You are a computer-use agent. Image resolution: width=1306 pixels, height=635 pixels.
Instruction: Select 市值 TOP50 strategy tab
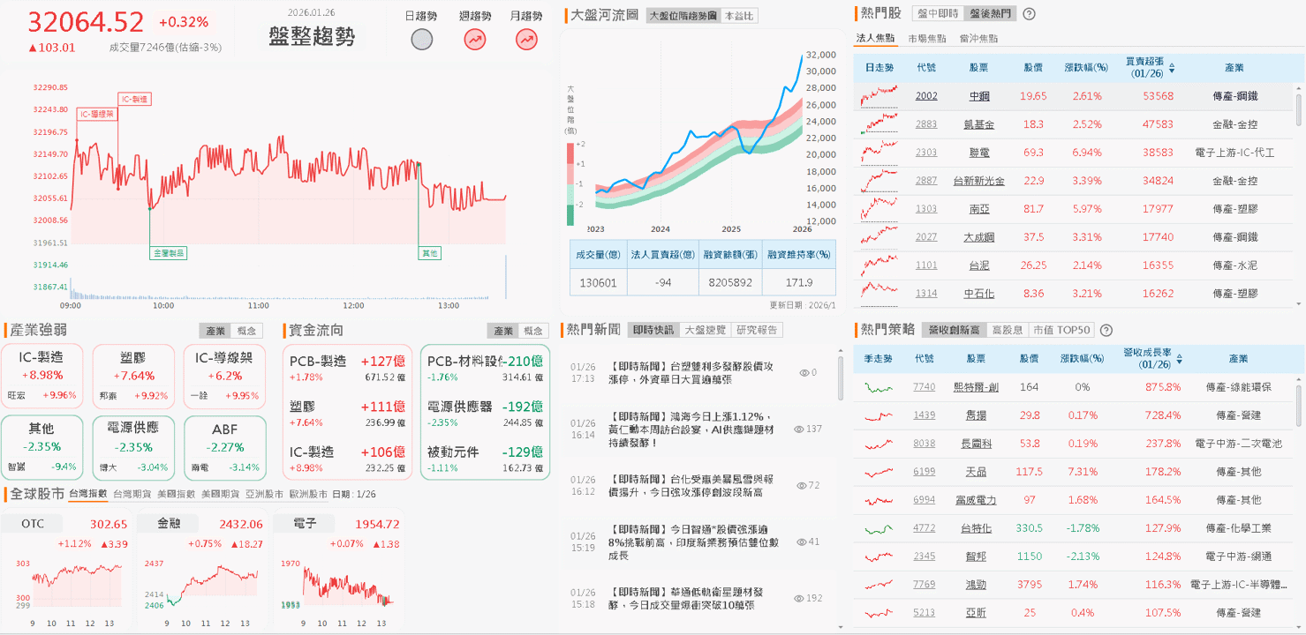(x=1061, y=330)
